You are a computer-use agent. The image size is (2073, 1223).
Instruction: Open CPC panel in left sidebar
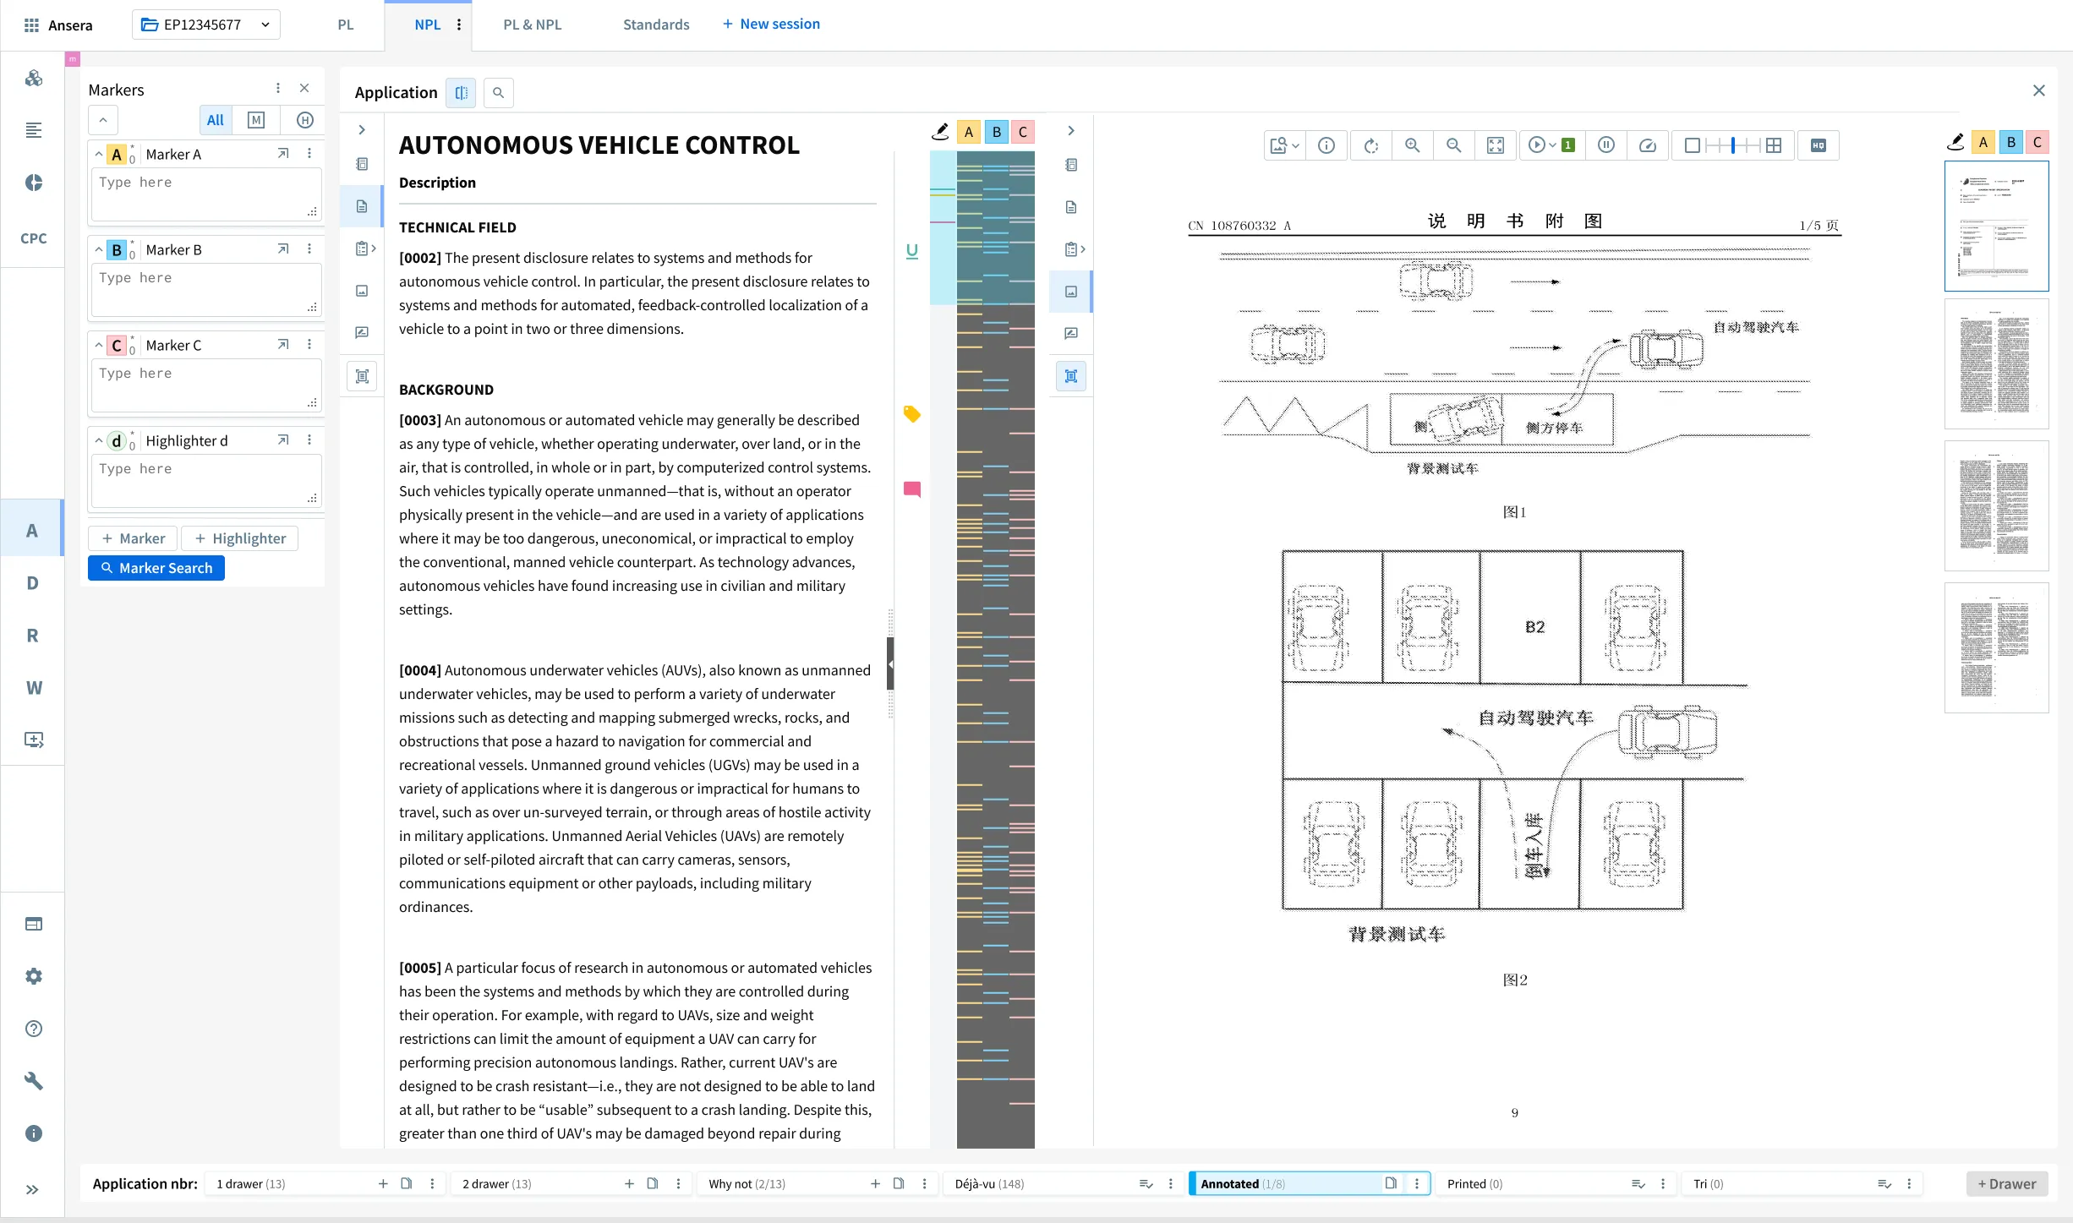coord(33,238)
